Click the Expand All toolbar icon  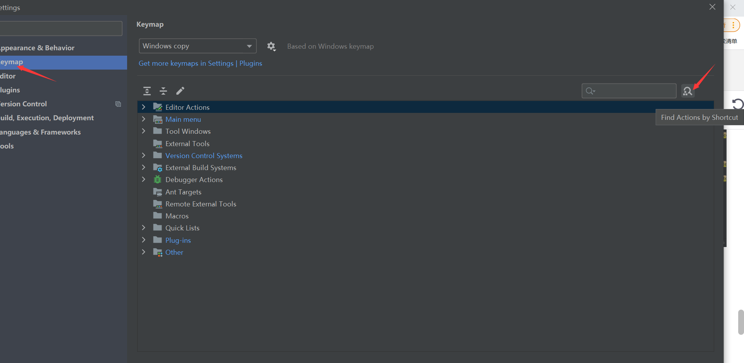[x=147, y=91]
